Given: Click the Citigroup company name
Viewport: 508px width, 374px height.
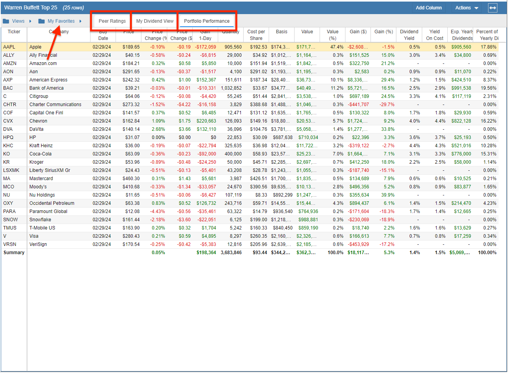Looking at the screenshot, I should coord(39,96).
